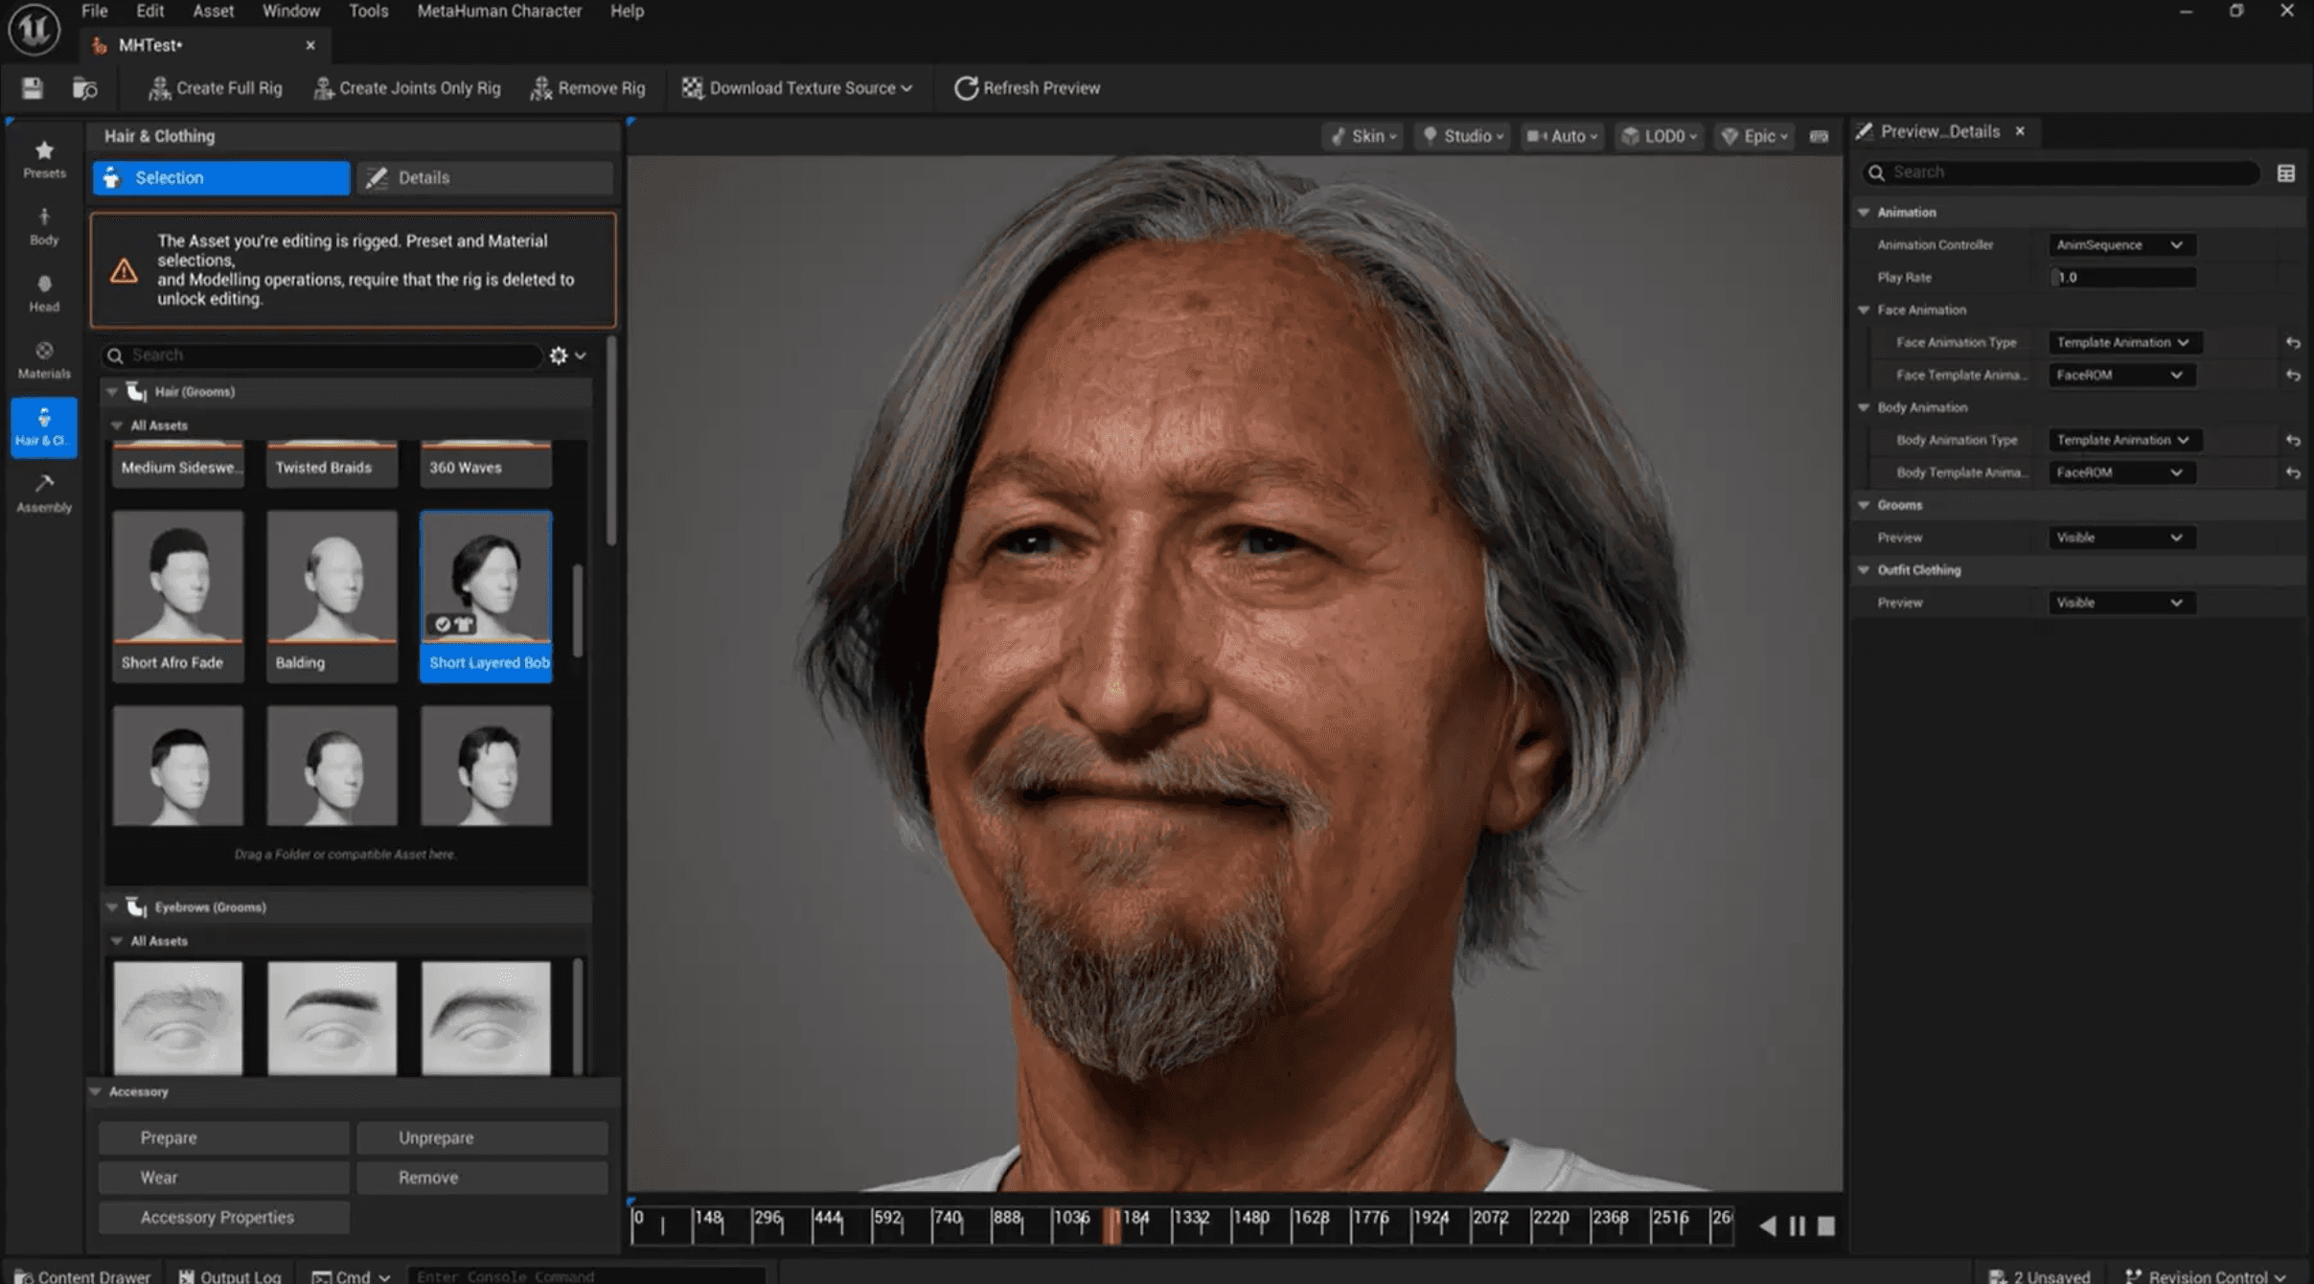Open the Animation Controller dropdown
The width and height of the screenshot is (2314, 1284).
pos(2119,245)
